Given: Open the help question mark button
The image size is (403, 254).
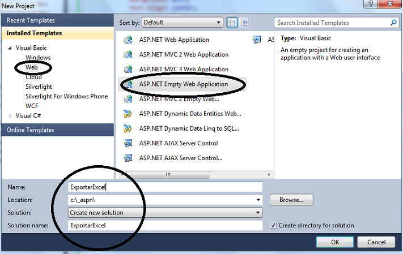Looking at the screenshot, I should 370,4.
